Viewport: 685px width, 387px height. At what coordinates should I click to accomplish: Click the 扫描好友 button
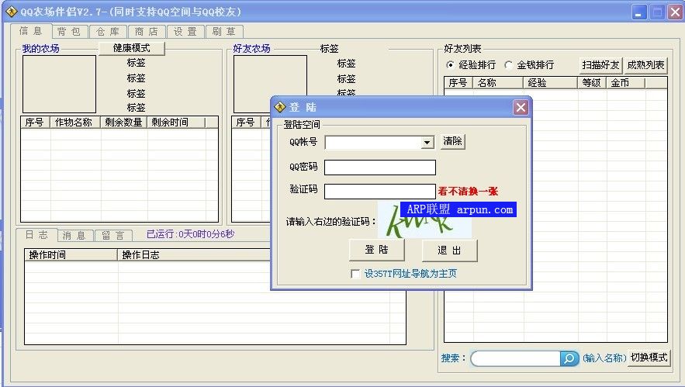pyautogui.click(x=600, y=65)
